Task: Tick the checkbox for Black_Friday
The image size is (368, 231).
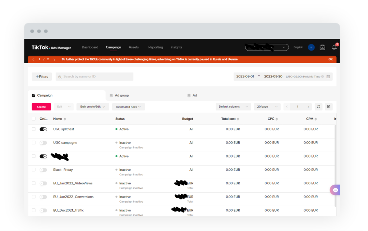Action: [x=33, y=170]
